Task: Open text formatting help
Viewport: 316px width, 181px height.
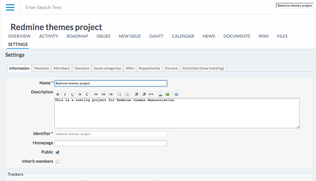Action: point(176,94)
